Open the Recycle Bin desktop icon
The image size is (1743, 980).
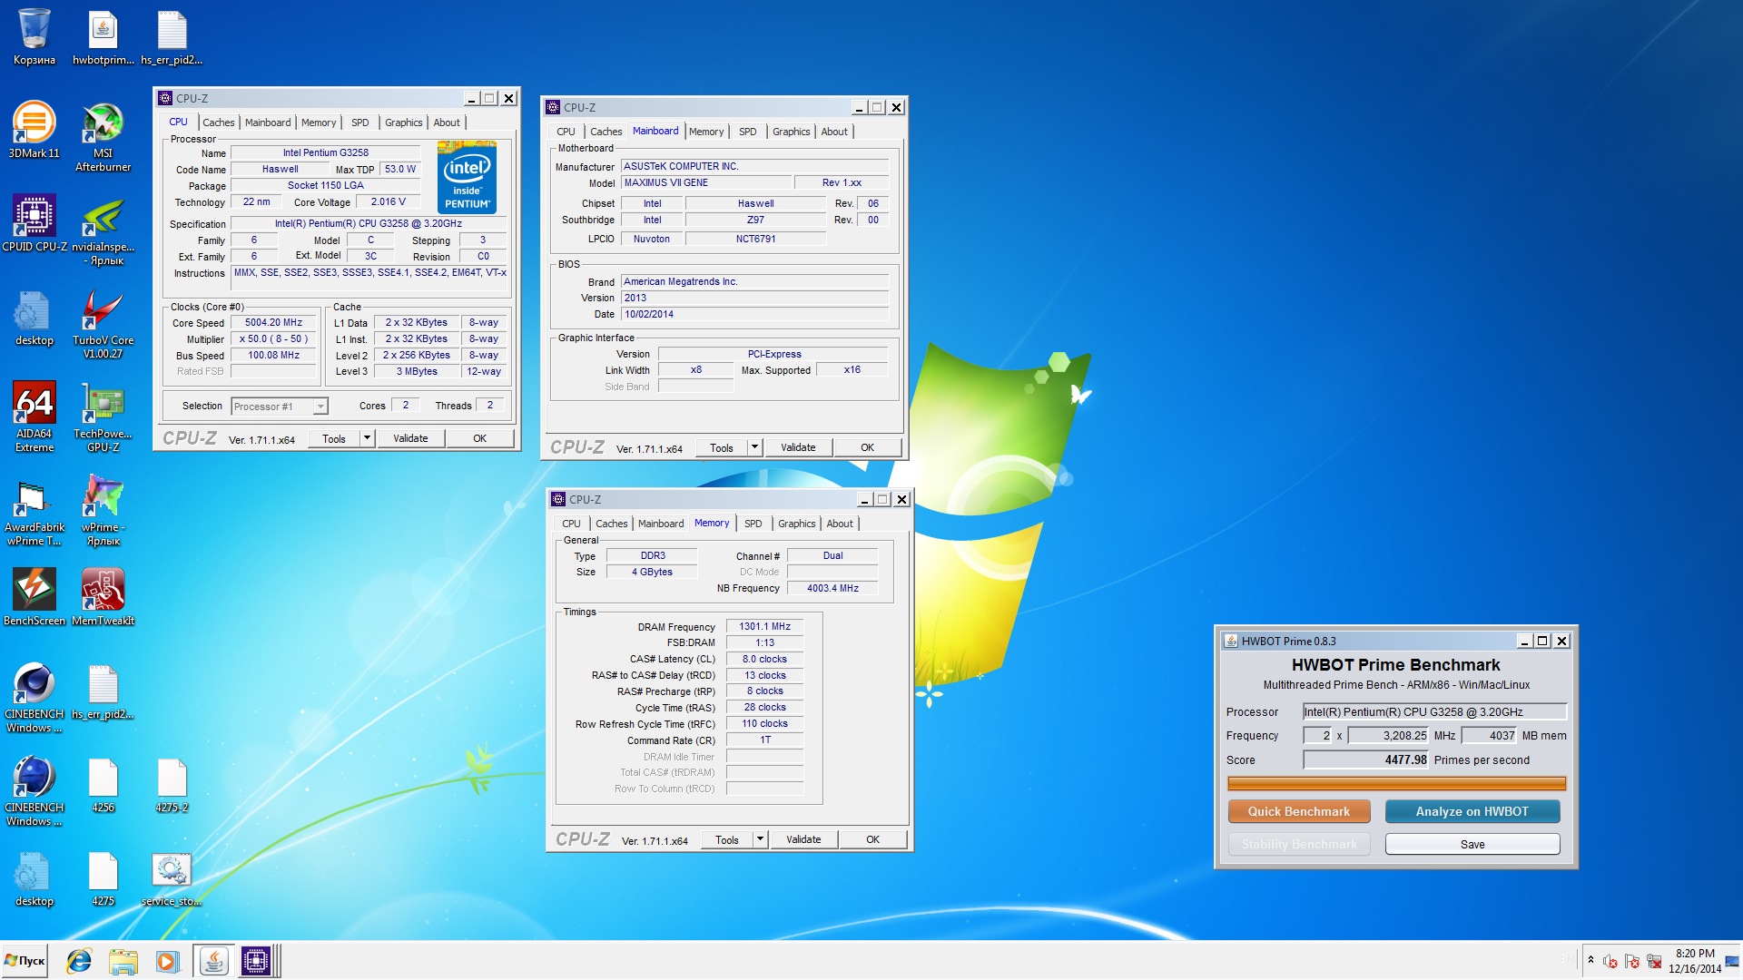click(34, 36)
